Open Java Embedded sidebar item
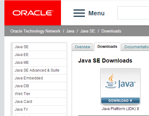149x116 pixels. pyautogui.click(x=39, y=78)
